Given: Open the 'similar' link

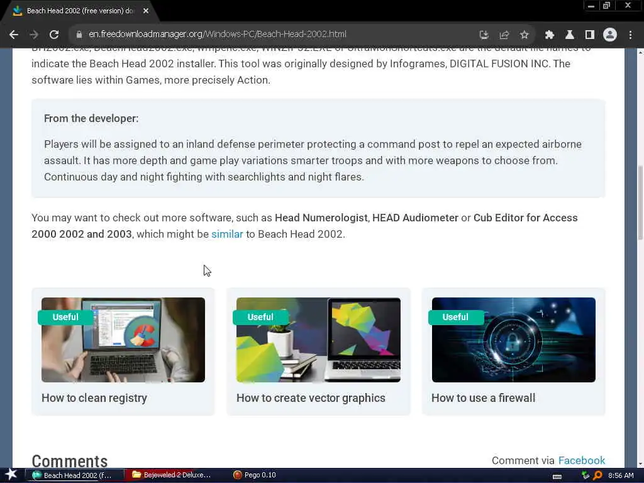Looking at the screenshot, I should pos(227,234).
